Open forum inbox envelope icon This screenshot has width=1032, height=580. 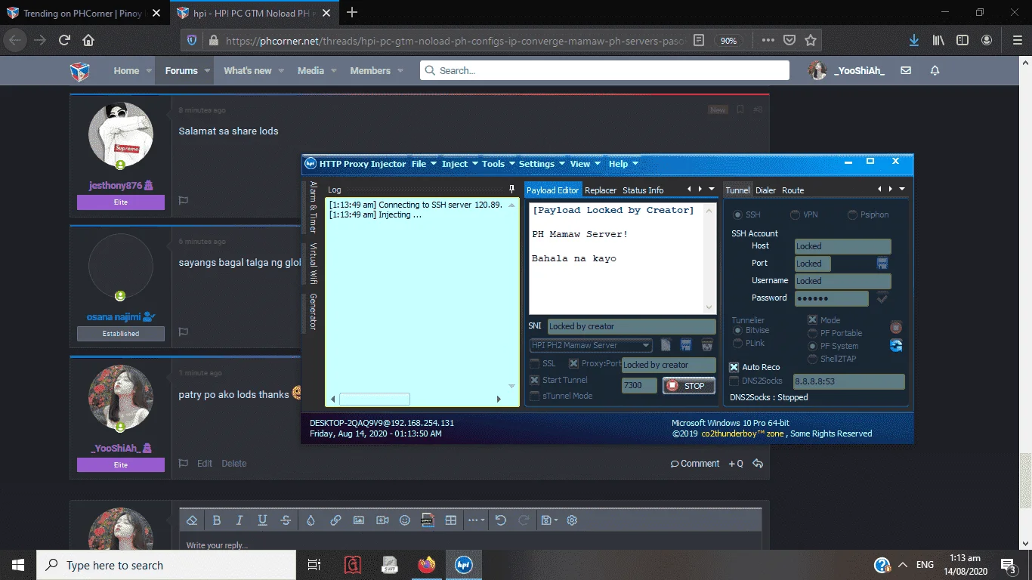coord(906,70)
